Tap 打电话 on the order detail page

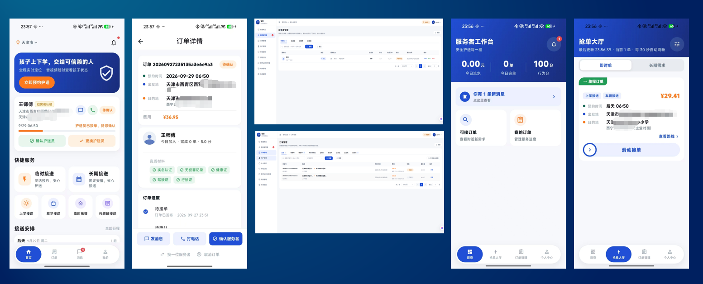point(189,239)
